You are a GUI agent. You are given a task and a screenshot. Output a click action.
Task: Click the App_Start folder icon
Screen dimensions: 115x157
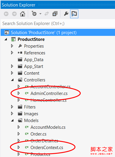click(20, 66)
